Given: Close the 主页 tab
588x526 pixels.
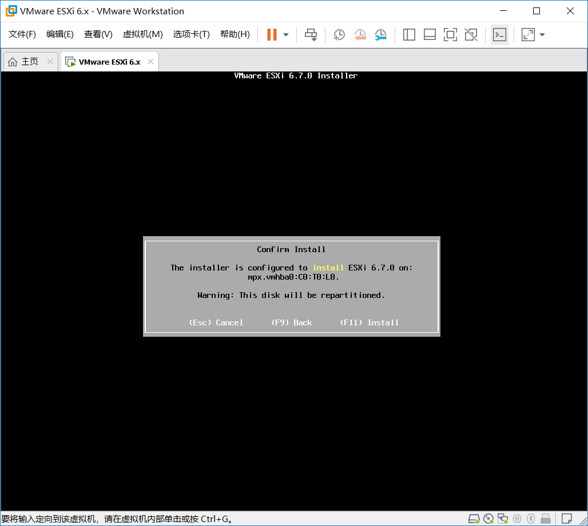Looking at the screenshot, I should 50,62.
